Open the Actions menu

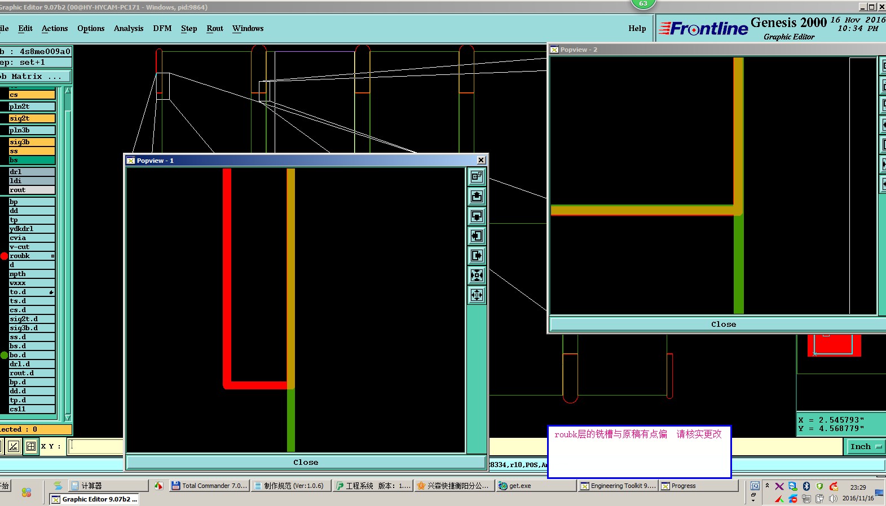(55, 28)
